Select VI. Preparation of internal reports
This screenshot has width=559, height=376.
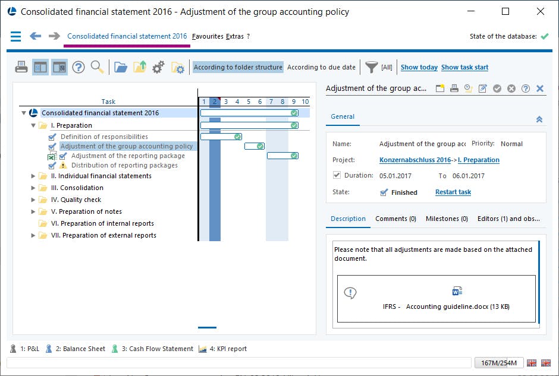pyautogui.click(x=102, y=223)
